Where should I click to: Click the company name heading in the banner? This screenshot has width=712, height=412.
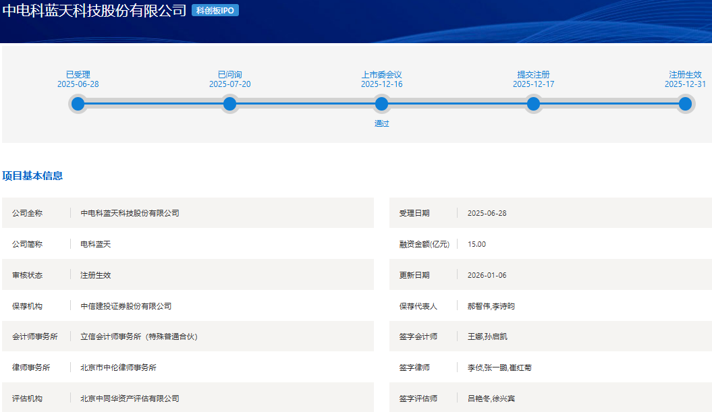click(94, 11)
